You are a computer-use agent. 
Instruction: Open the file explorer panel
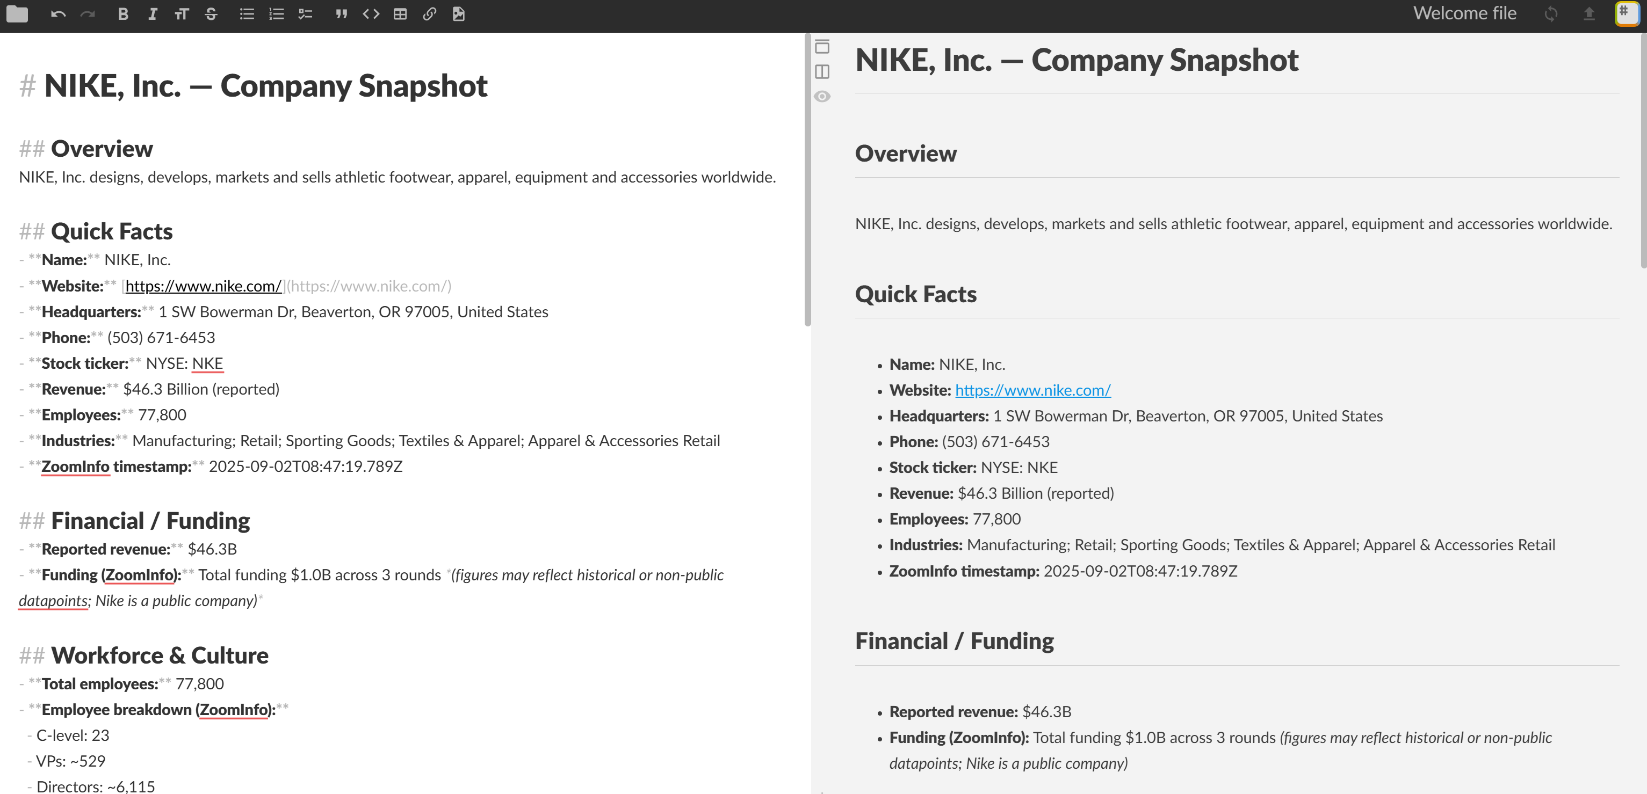coord(18,13)
